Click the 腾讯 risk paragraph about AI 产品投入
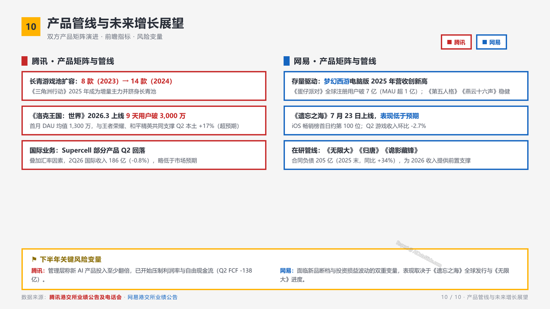This screenshot has height=309, width=550. (142, 275)
